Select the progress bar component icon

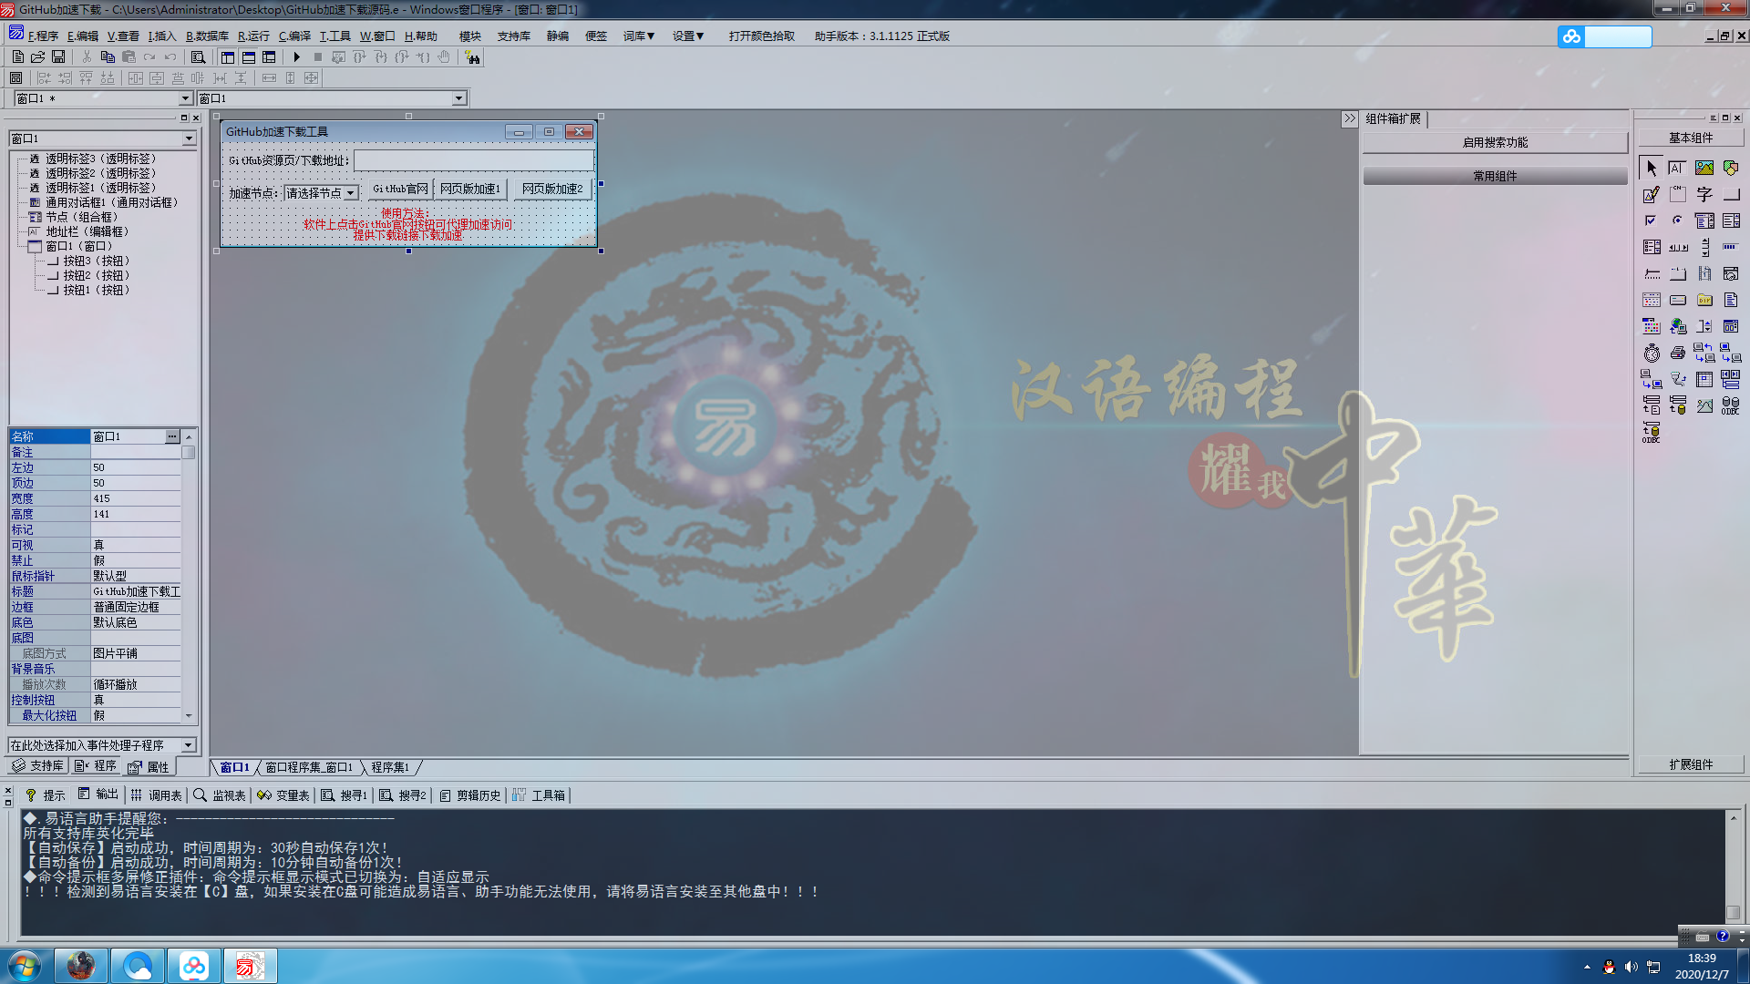1730,247
